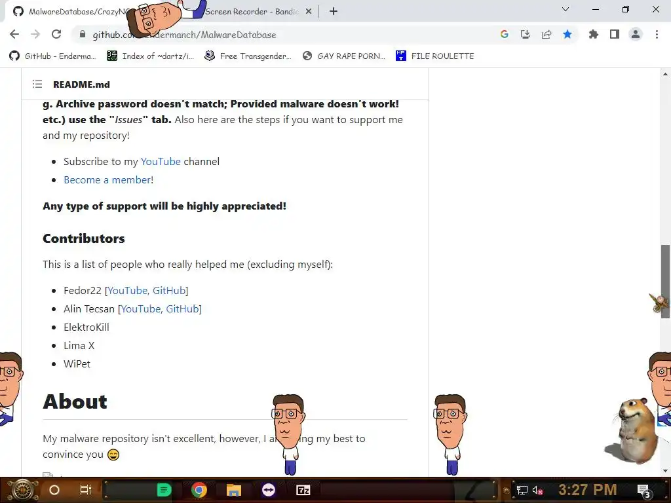This screenshot has height=503, width=671.
Task: Open Fedor22's GitHub link
Action: [x=169, y=290]
